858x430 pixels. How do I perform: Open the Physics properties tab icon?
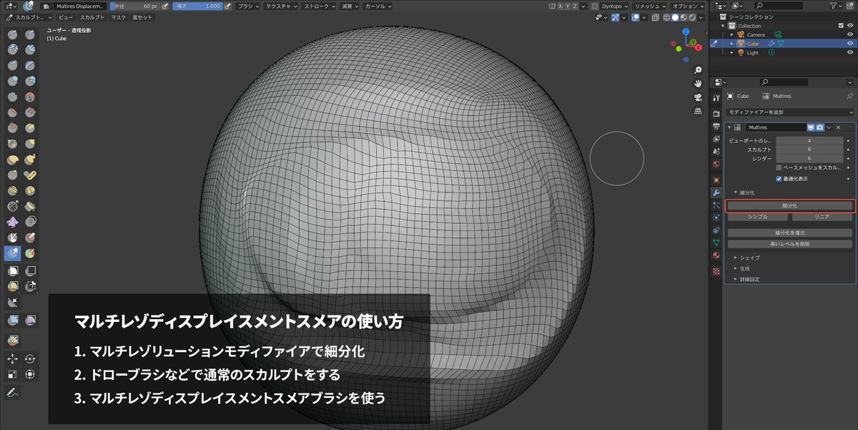pyautogui.click(x=716, y=218)
